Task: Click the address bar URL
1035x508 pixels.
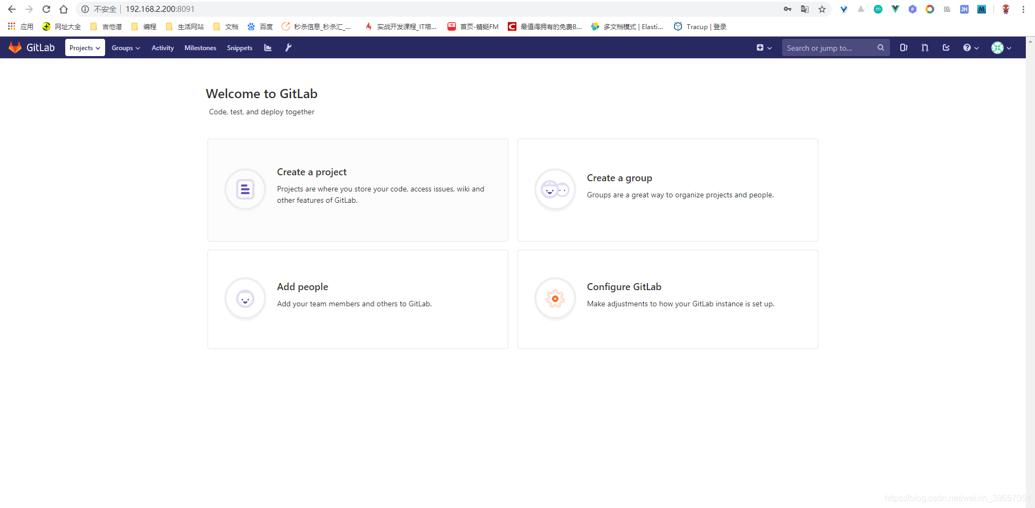Action: point(160,9)
